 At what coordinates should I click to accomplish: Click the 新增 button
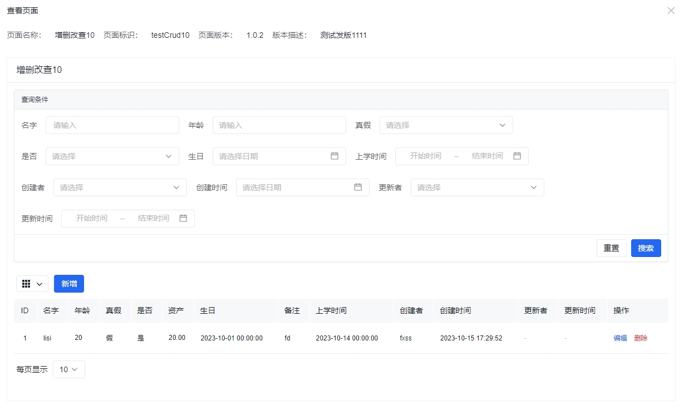[69, 284]
